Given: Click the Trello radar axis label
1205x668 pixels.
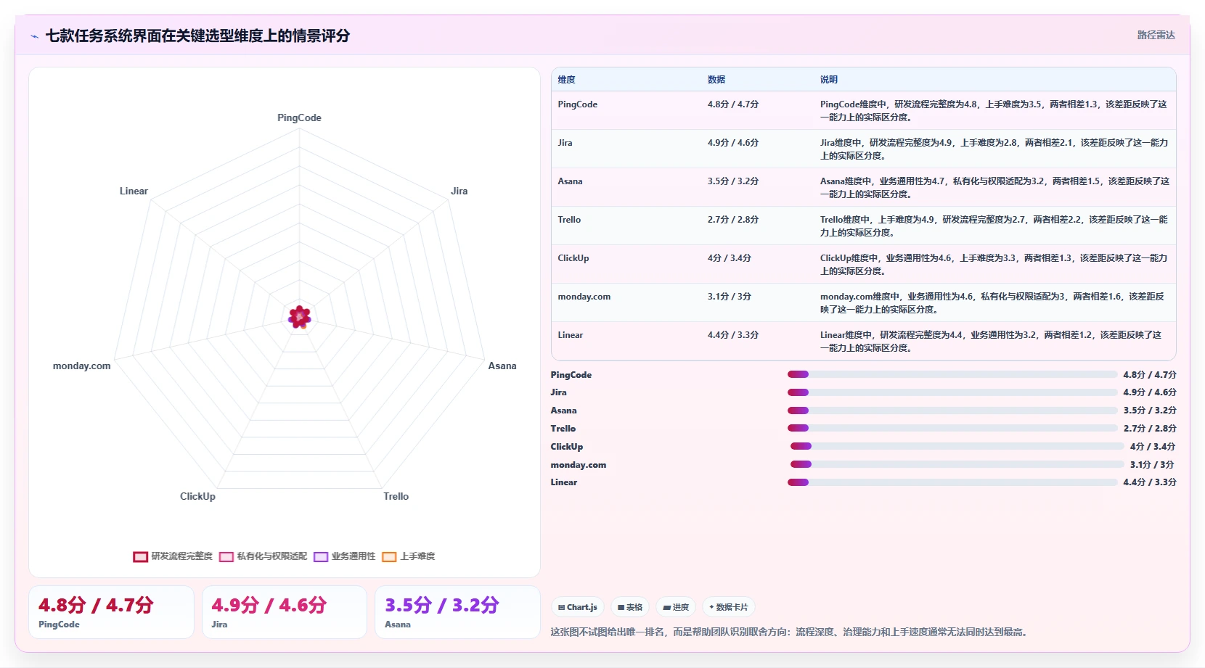Looking at the screenshot, I should click(396, 496).
